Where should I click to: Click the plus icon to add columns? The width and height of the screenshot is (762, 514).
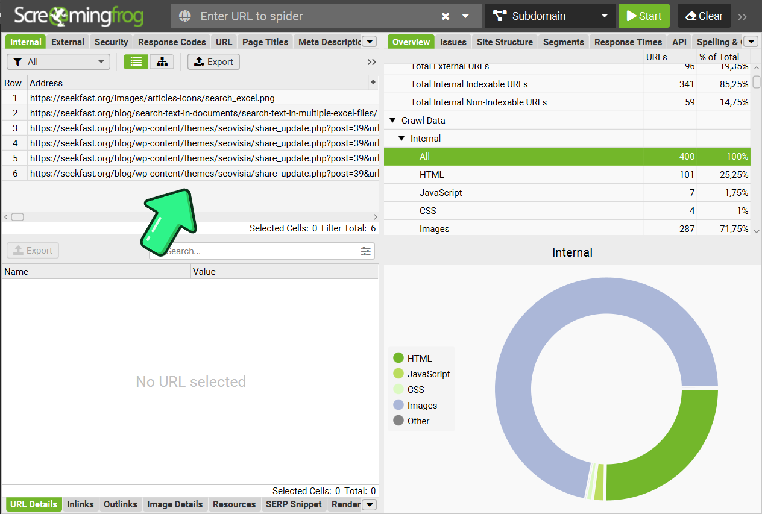tap(373, 83)
